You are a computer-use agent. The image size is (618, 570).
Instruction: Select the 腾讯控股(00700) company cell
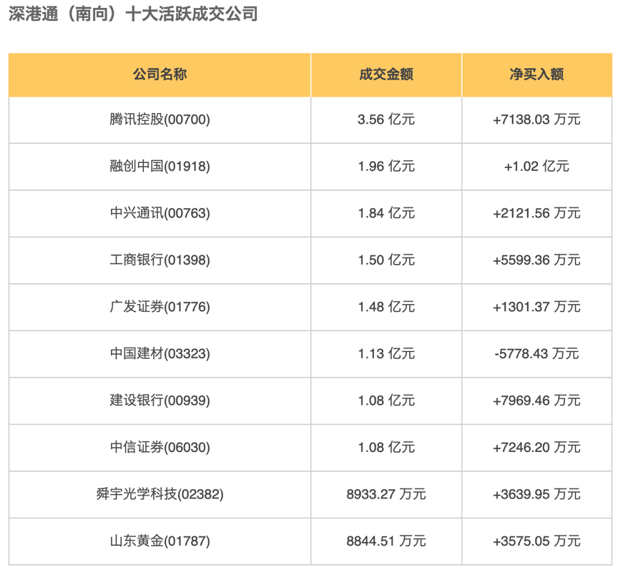[x=160, y=120]
